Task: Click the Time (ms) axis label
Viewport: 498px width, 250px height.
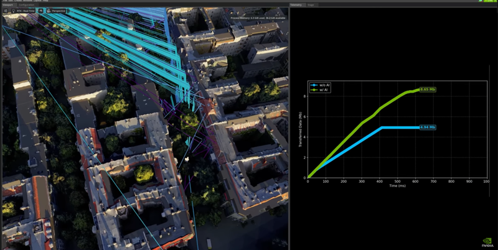Action: pos(397,185)
